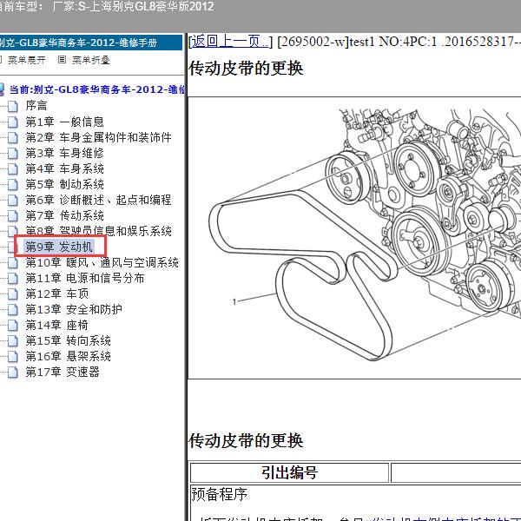Screen dimensions: 521x521
Task: Click the page icon beside 第12章 车顶
Action: [x=13, y=294]
